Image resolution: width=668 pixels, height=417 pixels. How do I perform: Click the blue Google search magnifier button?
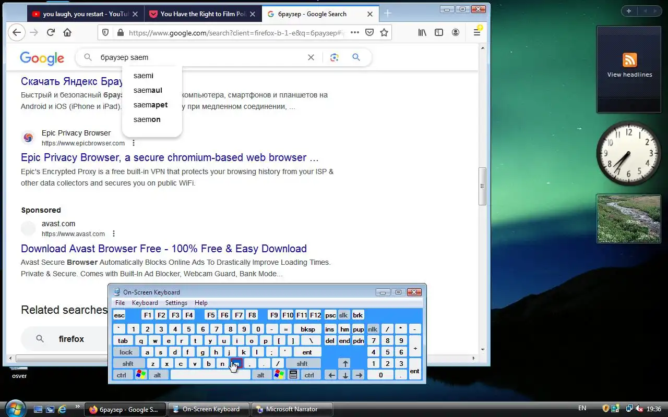click(356, 57)
